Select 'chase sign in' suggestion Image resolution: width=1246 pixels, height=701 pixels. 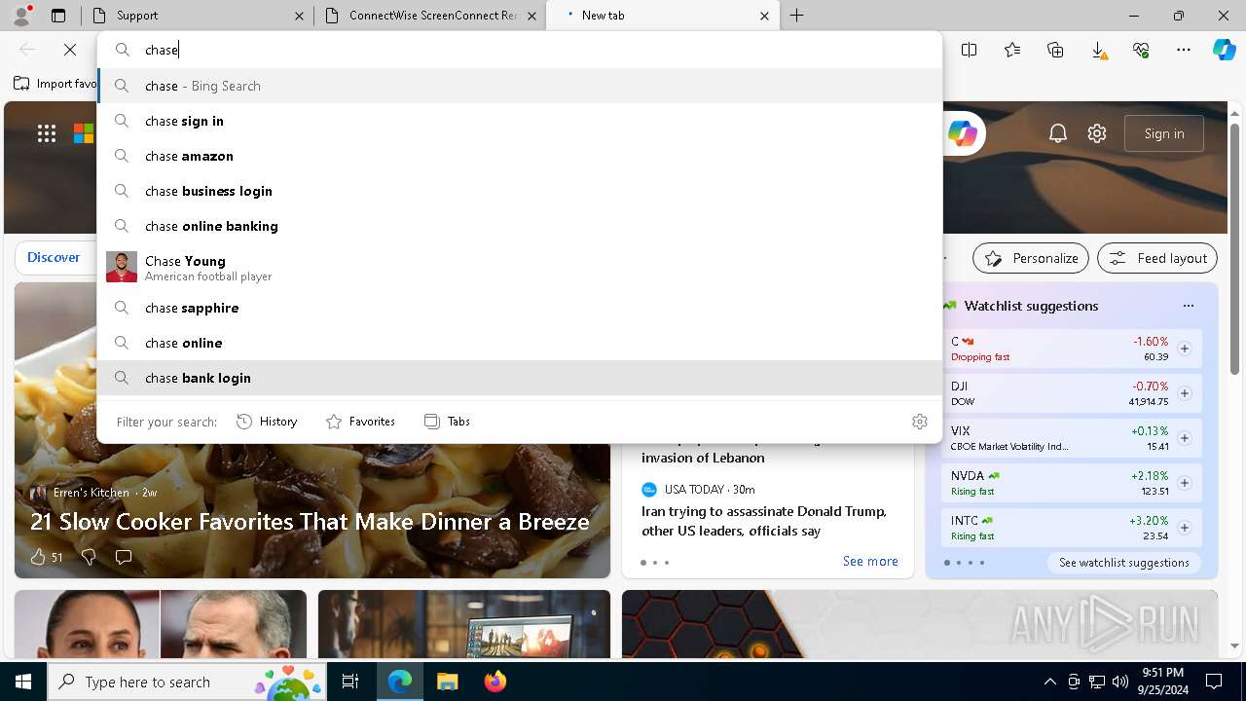(520, 121)
